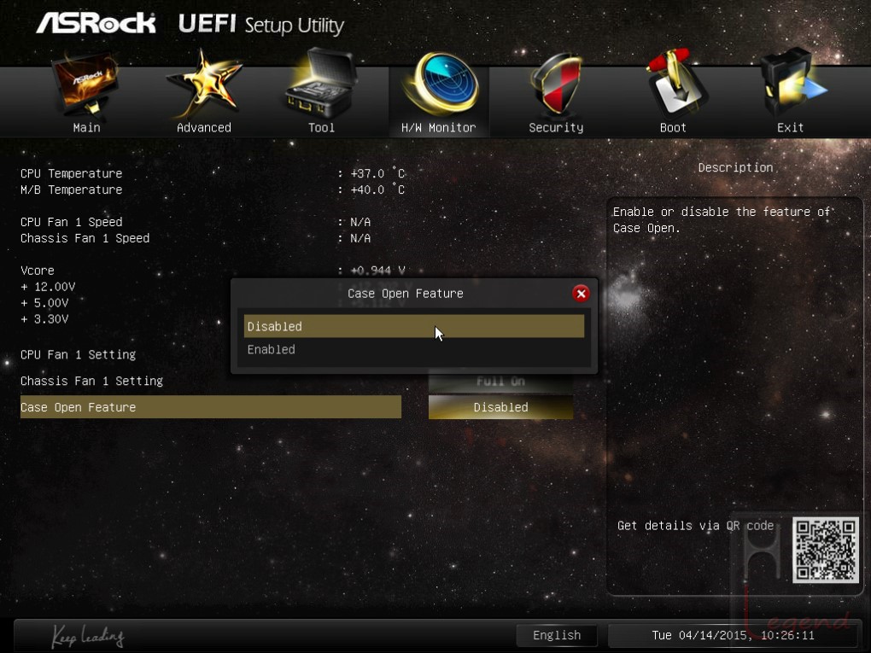Click the CPU Fan 1 Speed label
Screen dimensions: 871x653
[x=71, y=222]
